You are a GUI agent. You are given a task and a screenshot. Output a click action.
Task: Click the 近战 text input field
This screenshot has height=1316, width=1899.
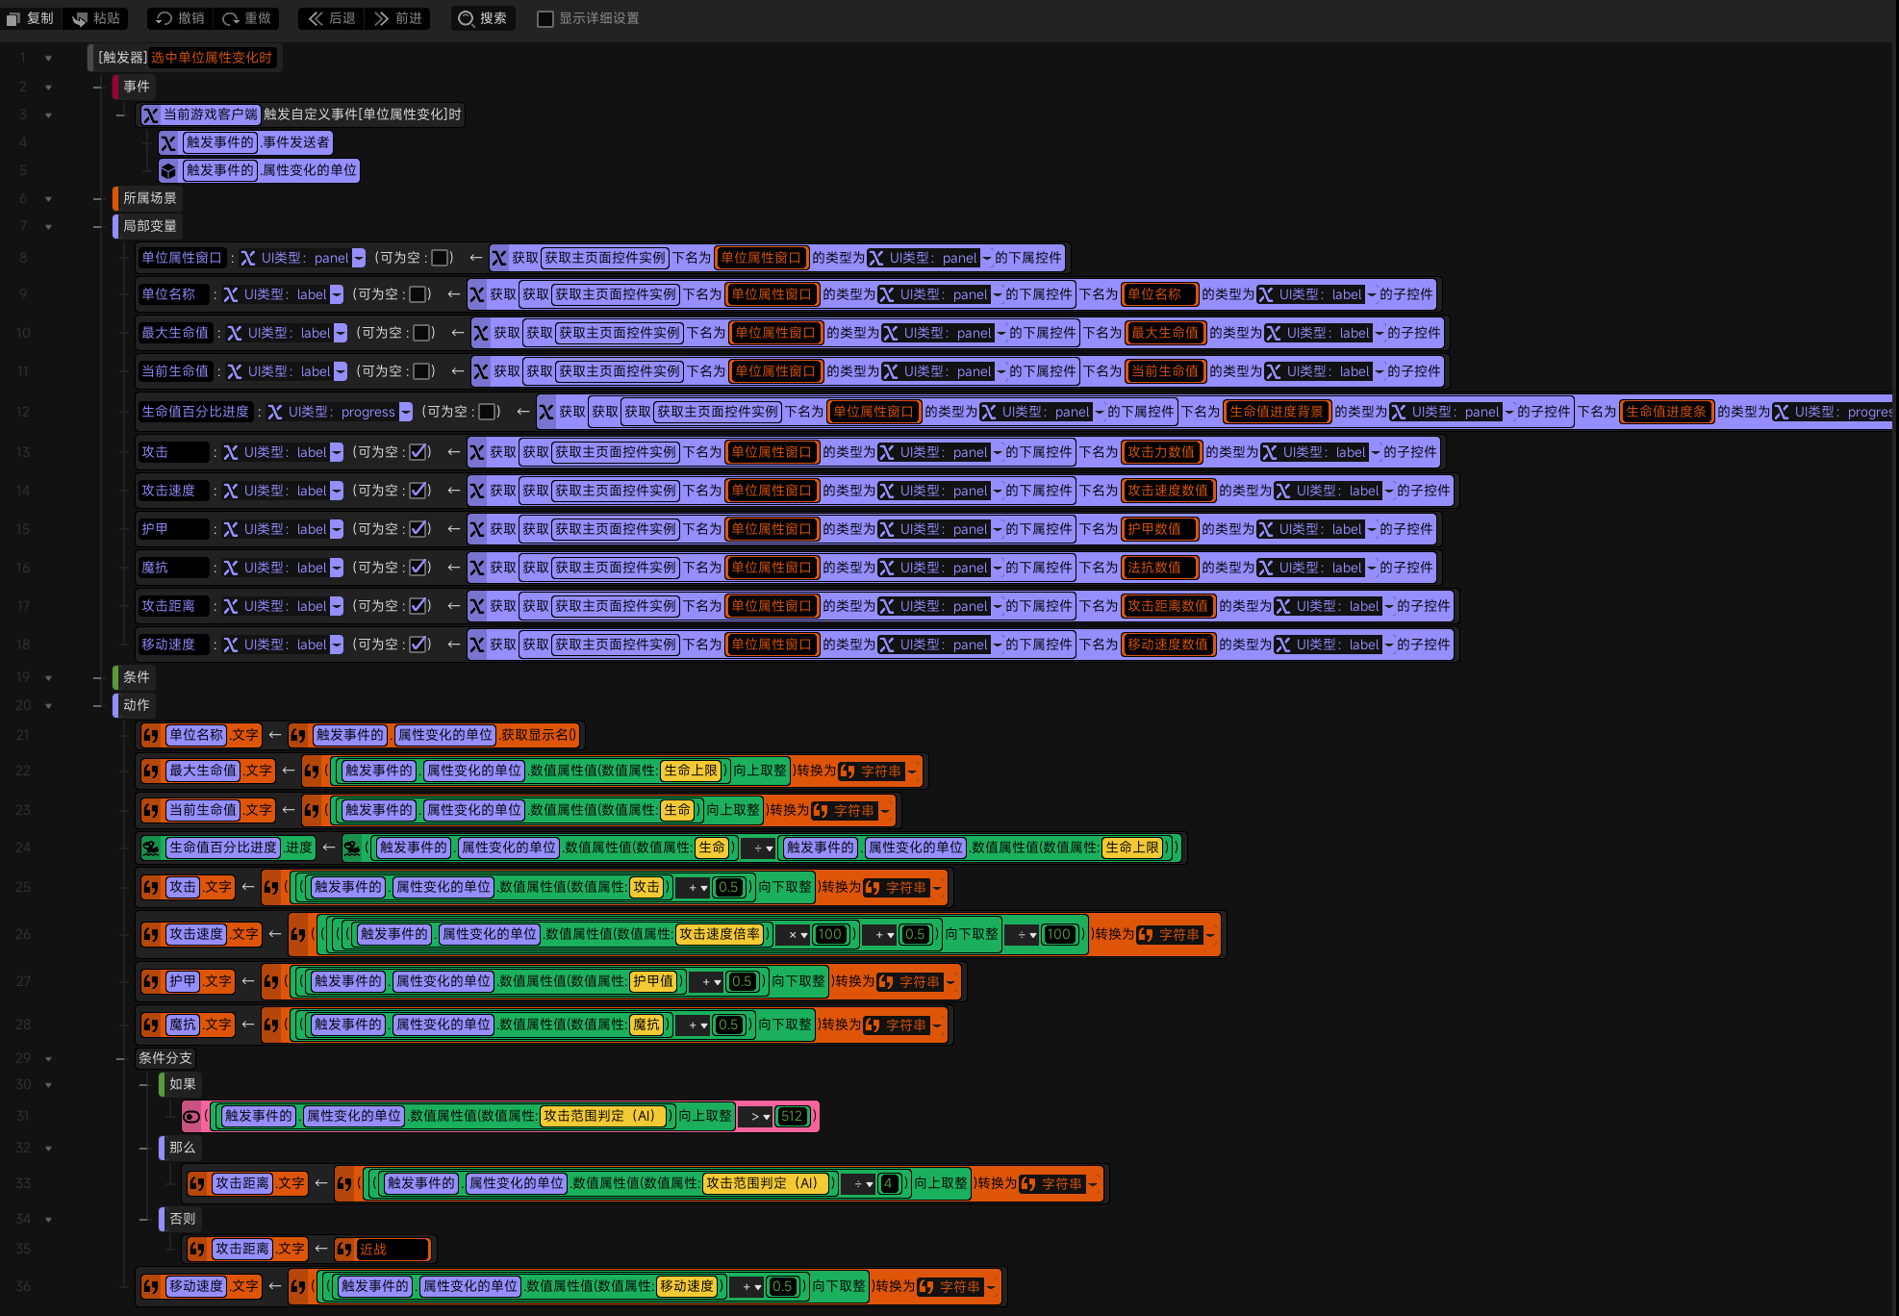(x=392, y=1249)
